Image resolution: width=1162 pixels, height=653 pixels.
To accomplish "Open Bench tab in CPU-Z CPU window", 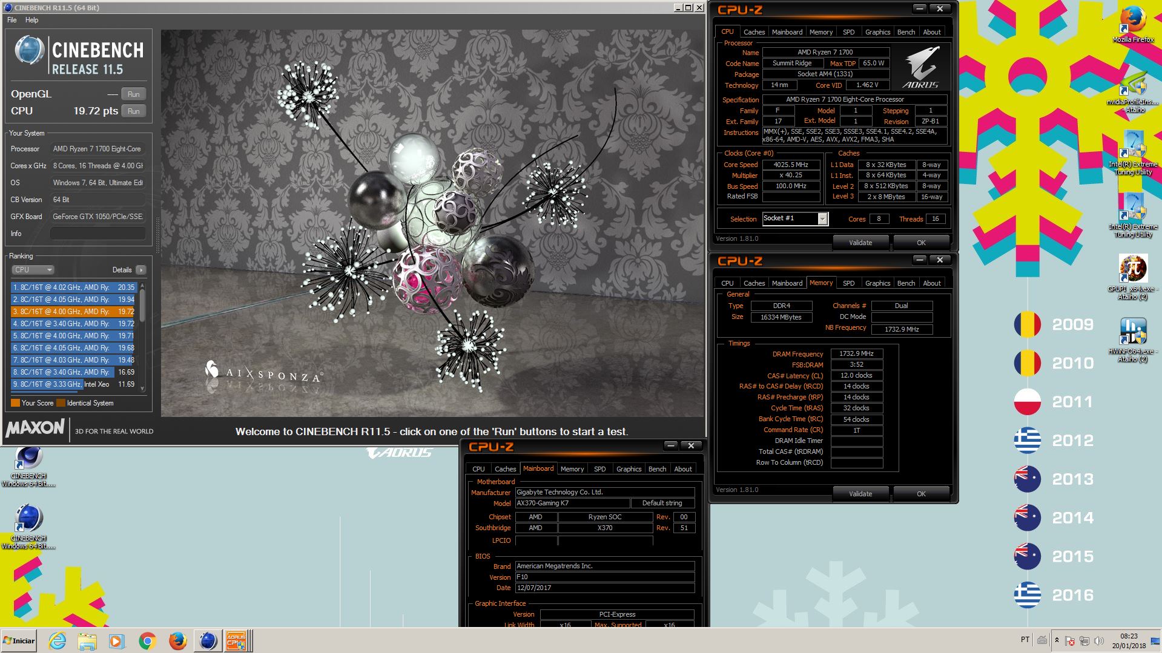I will [906, 32].
